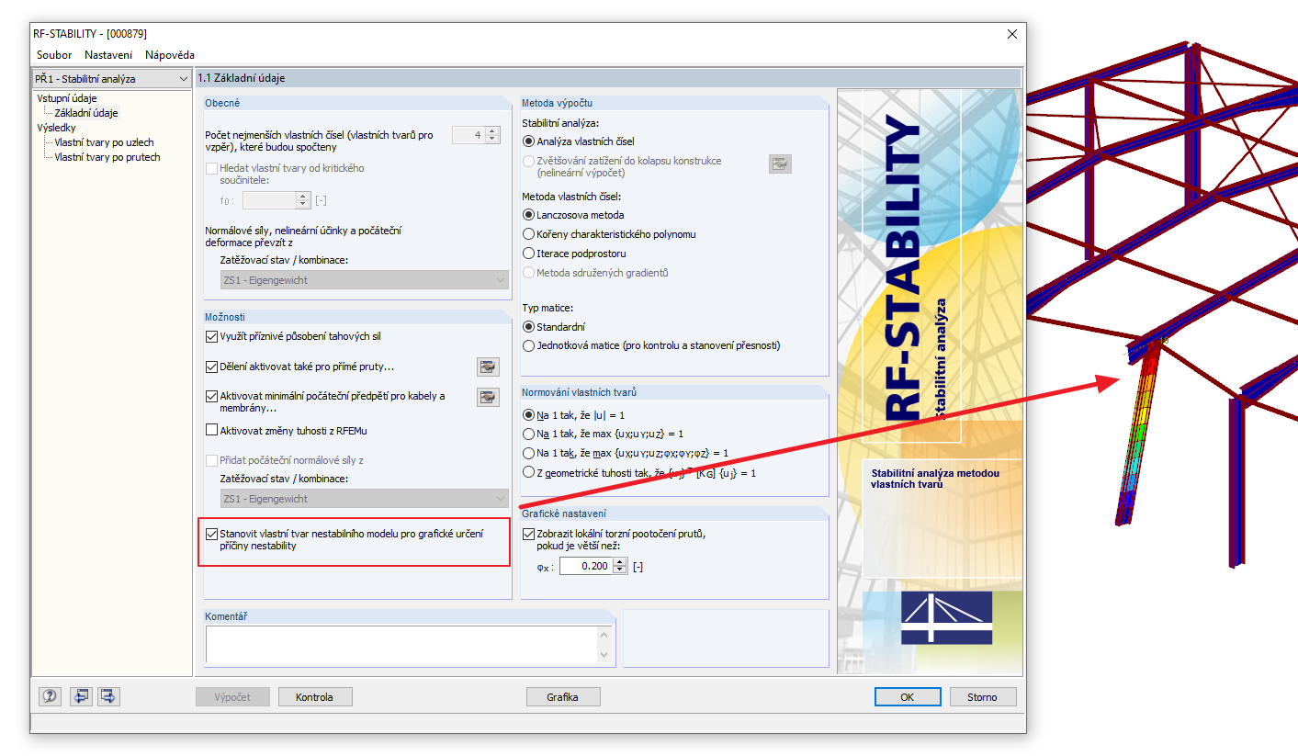
Task: Click the Kontrola button
Action: (314, 697)
